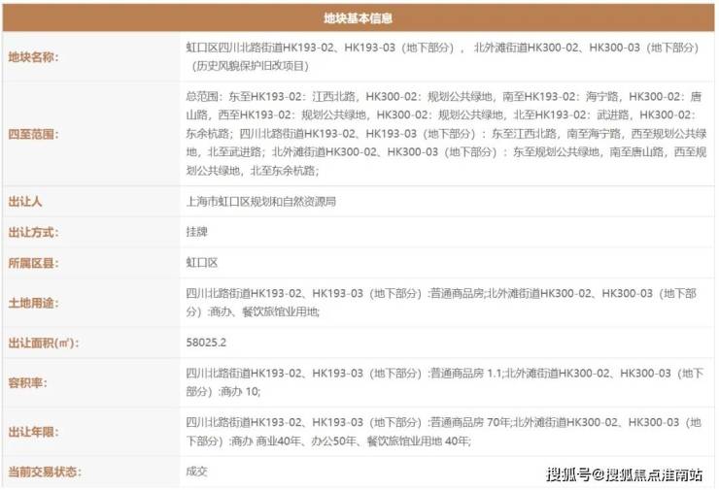Image resolution: width=719 pixels, height=490 pixels.
Task: Click the 土地用途 line '商办、餐饮旅馆业用地;'
Action: coord(253,311)
